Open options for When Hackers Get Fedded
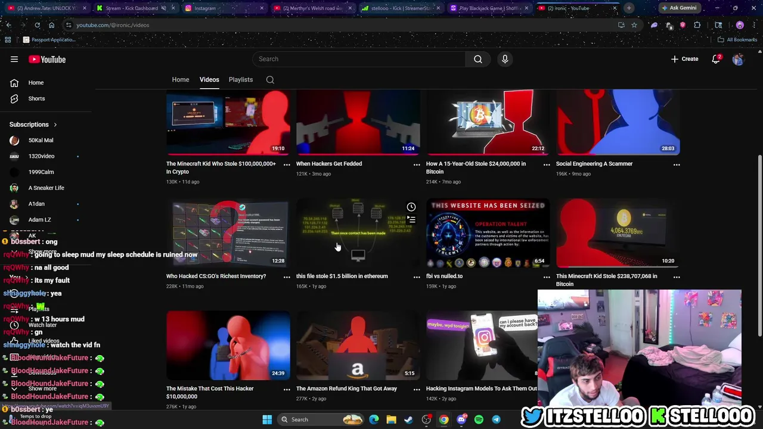The image size is (763, 429). [x=417, y=164]
